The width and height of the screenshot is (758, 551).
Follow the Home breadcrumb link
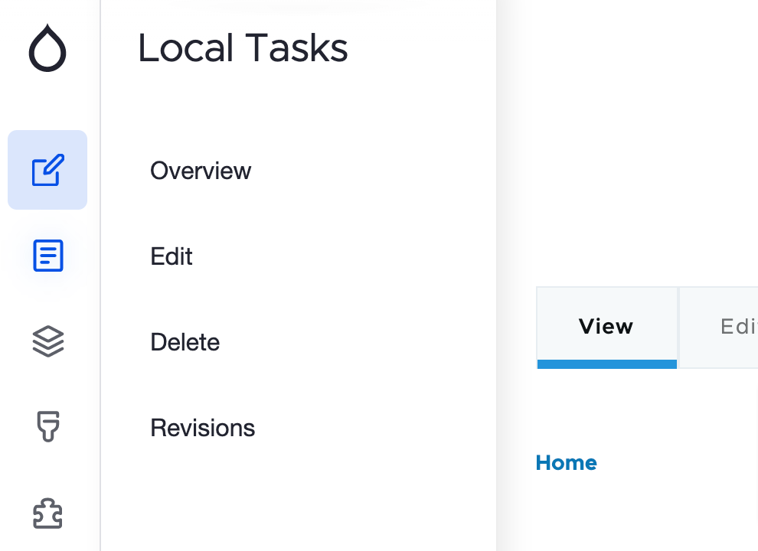click(566, 462)
